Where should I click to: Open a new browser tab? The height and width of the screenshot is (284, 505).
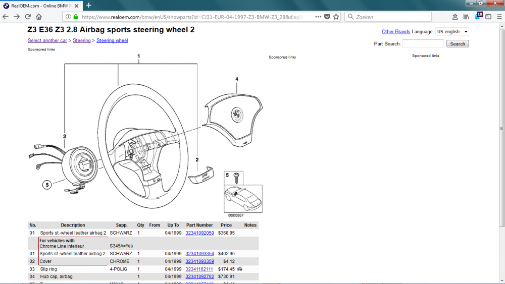[x=88, y=6]
